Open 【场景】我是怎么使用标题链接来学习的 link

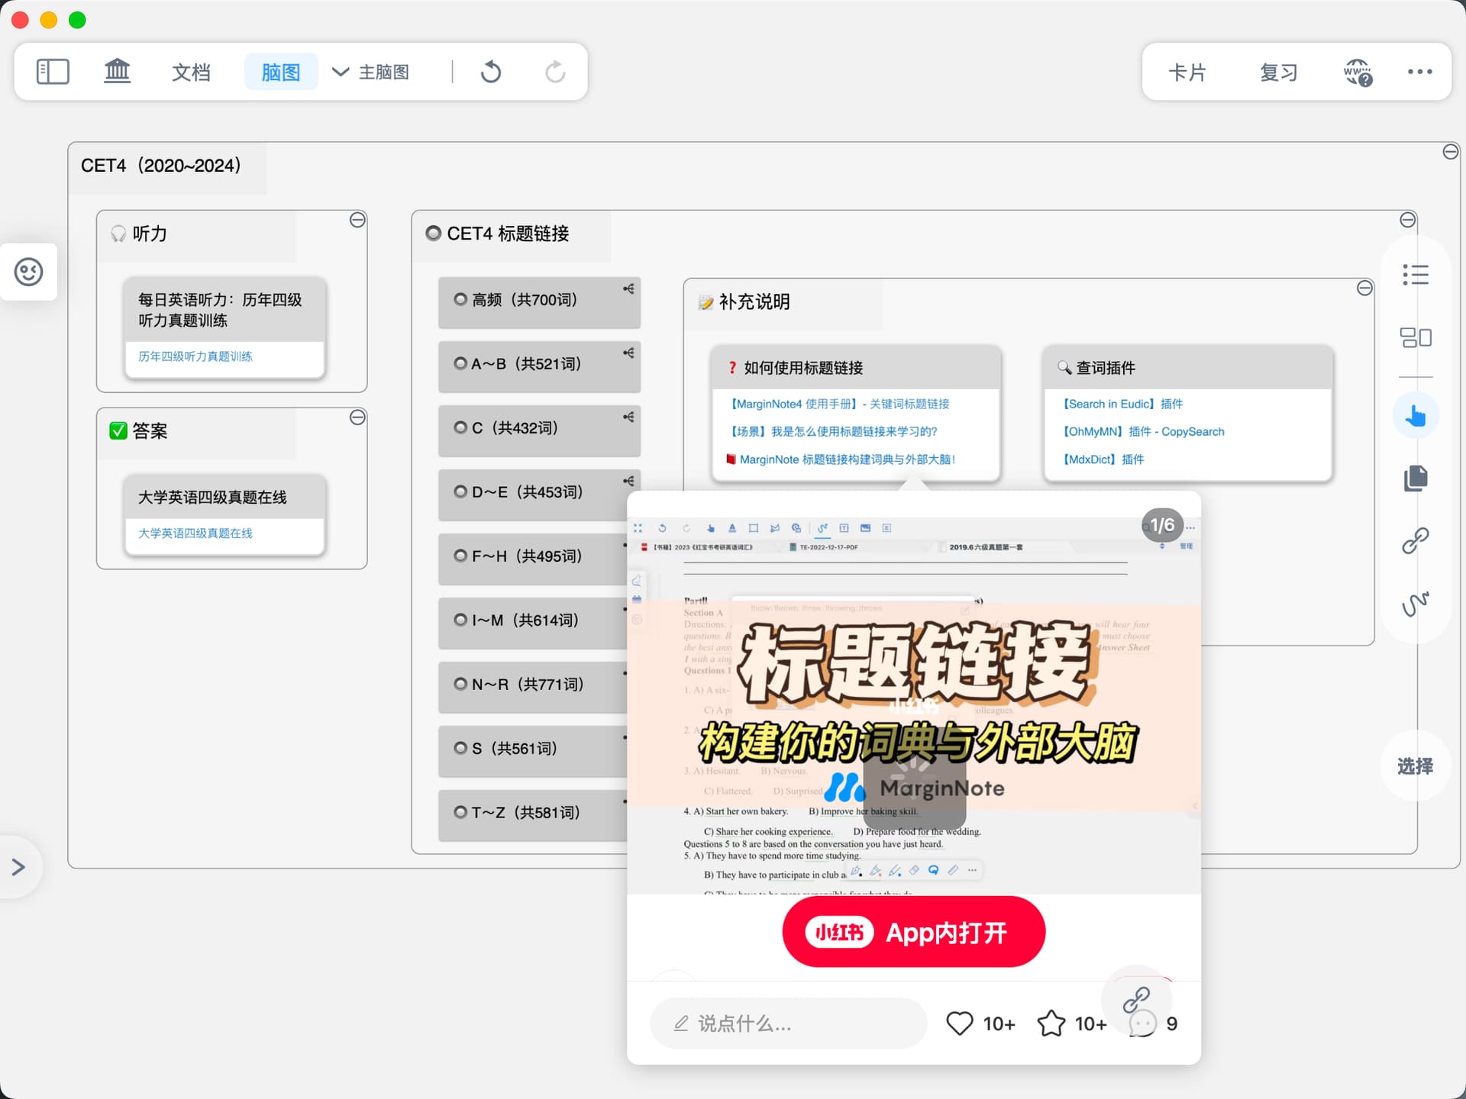[x=832, y=431]
